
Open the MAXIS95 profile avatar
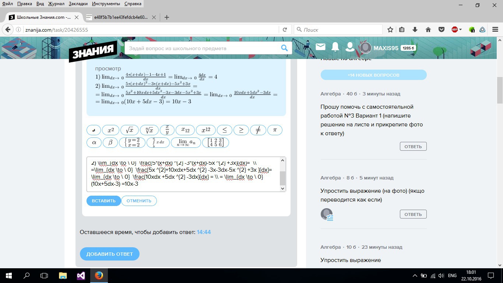(366, 48)
